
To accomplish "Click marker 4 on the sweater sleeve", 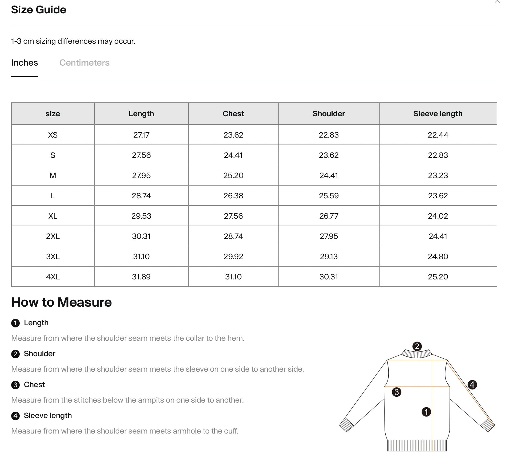I will tap(472, 384).
